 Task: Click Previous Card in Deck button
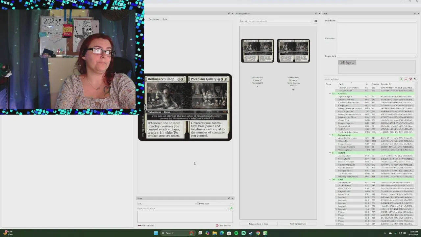[x=259, y=224]
